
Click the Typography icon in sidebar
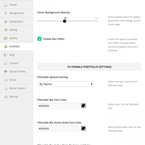tap(6, 22)
